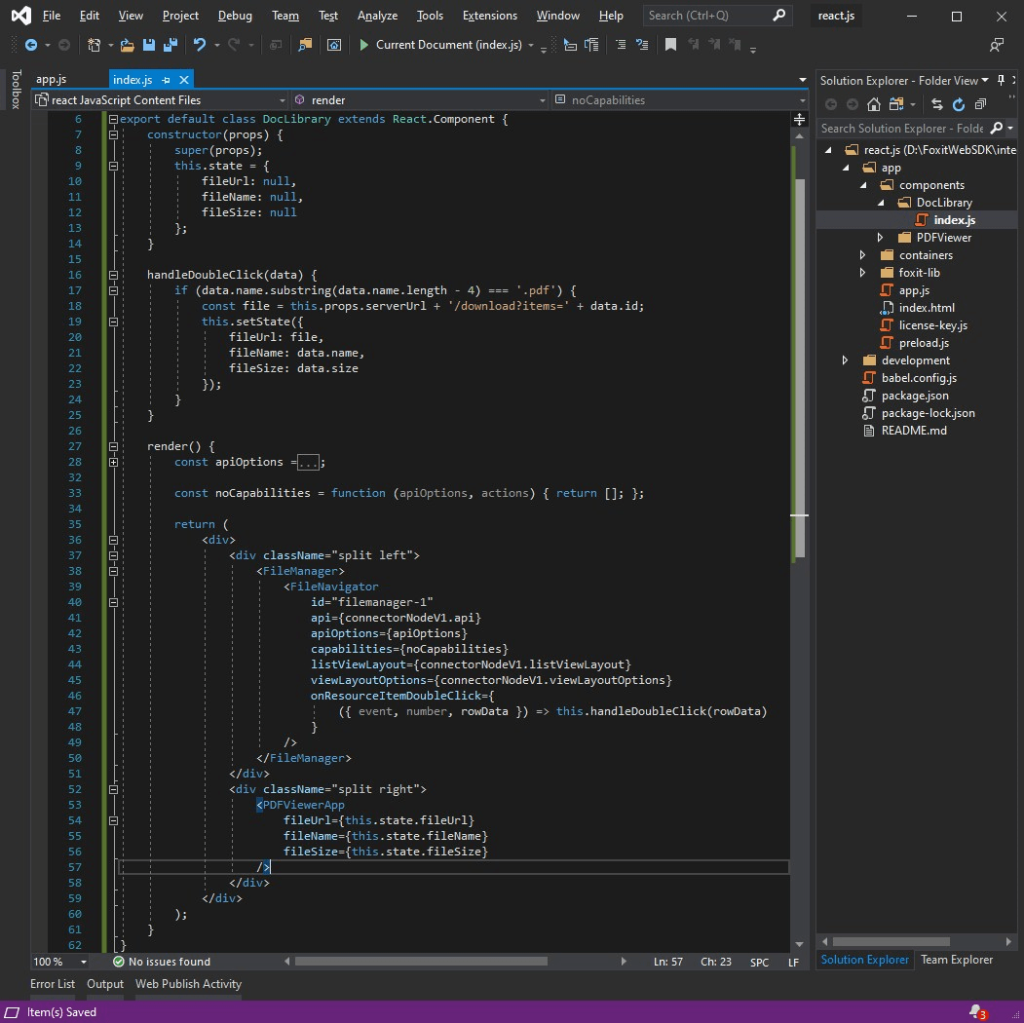Screen dimensions: 1024x1023
Task: Expand the containers folder node
Action: (x=862, y=255)
